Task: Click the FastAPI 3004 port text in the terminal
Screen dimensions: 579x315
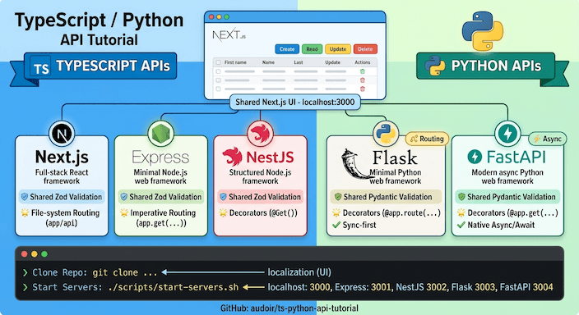Action: coord(526,287)
